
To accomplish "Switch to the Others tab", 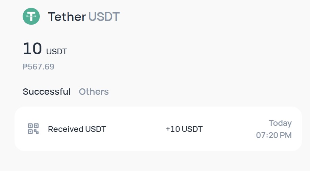I will pos(94,92).
